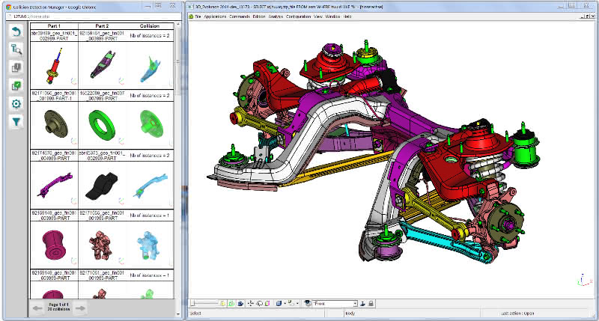Click the Part 2 column header

click(x=102, y=26)
